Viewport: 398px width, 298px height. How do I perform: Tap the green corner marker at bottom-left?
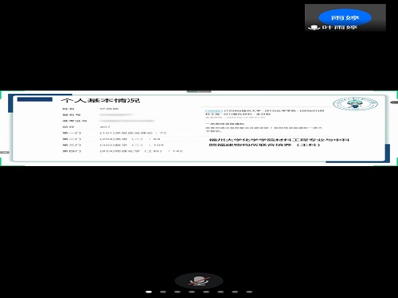pyautogui.click(x=1, y=161)
